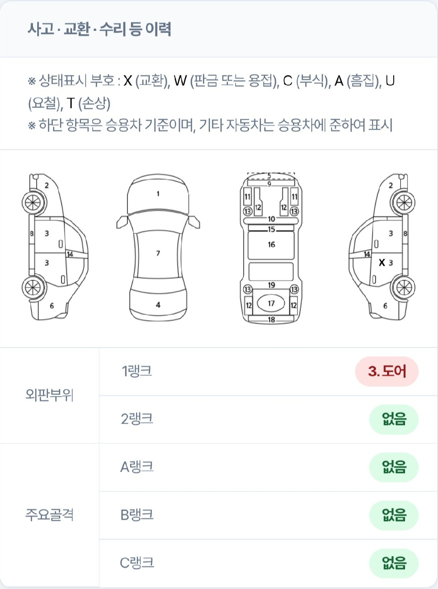
Task: Select the roof panel numbered 7
Action: [x=158, y=254]
